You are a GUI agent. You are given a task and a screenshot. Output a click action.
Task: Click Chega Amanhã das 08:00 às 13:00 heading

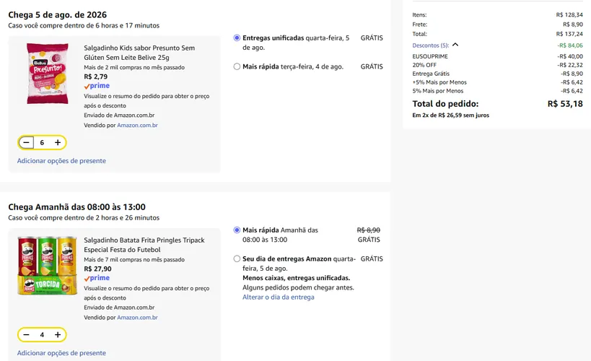[x=77, y=207]
